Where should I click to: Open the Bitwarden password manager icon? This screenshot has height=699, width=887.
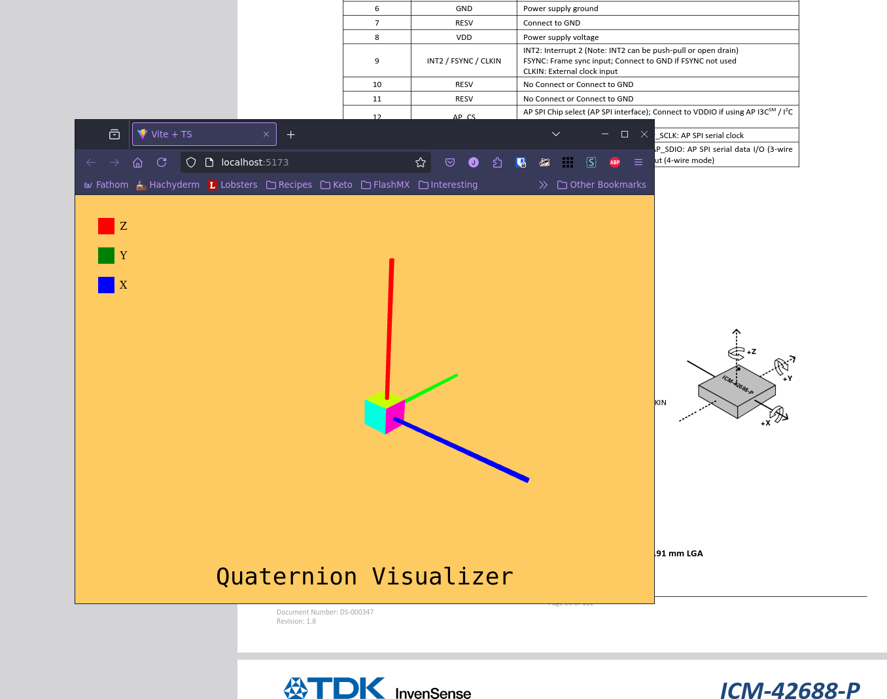(x=521, y=162)
